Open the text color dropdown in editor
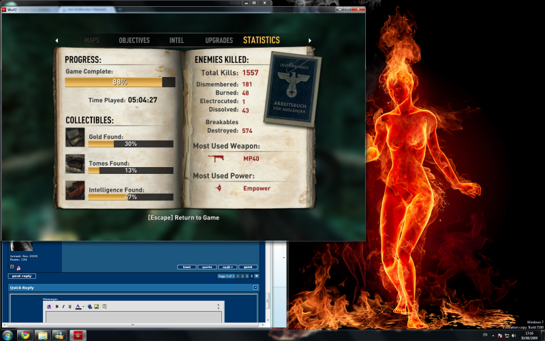The width and height of the screenshot is (545, 341). point(83,307)
